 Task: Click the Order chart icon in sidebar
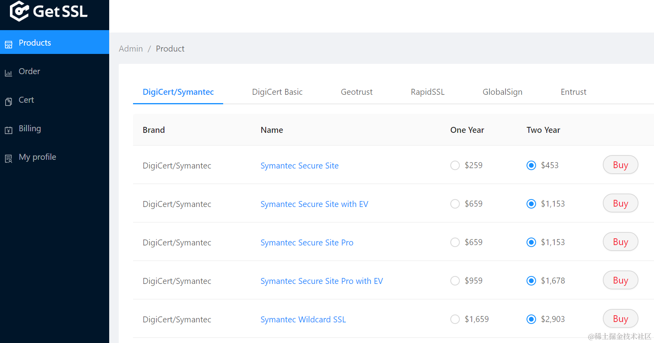click(x=9, y=73)
